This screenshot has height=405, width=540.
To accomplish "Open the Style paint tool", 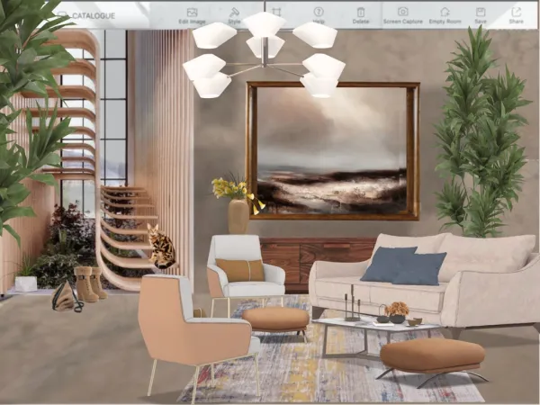I will pos(234,14).
